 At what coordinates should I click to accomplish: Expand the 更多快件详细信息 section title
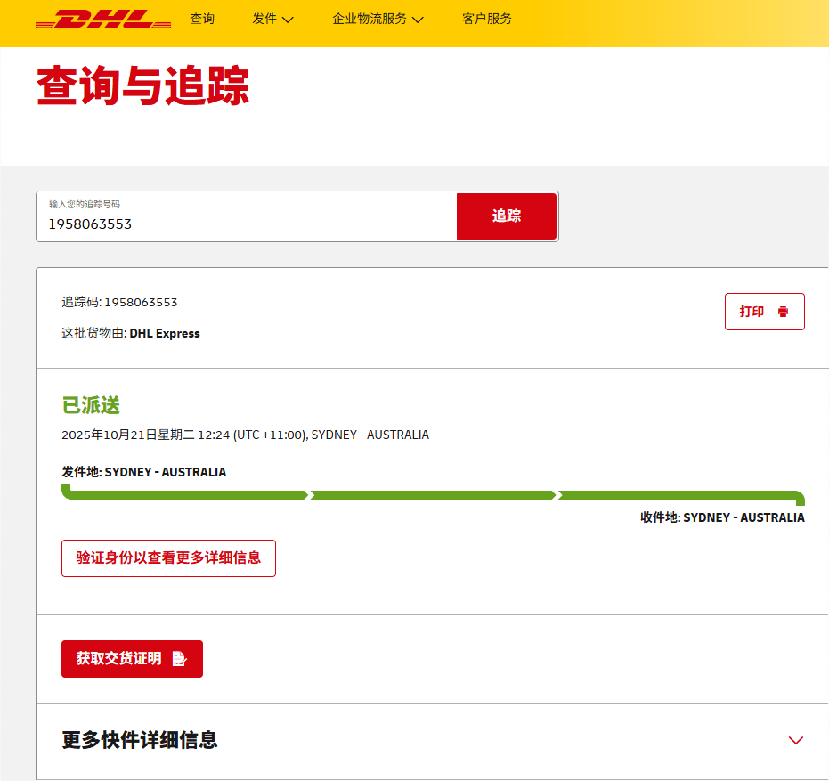coord(140,740)
